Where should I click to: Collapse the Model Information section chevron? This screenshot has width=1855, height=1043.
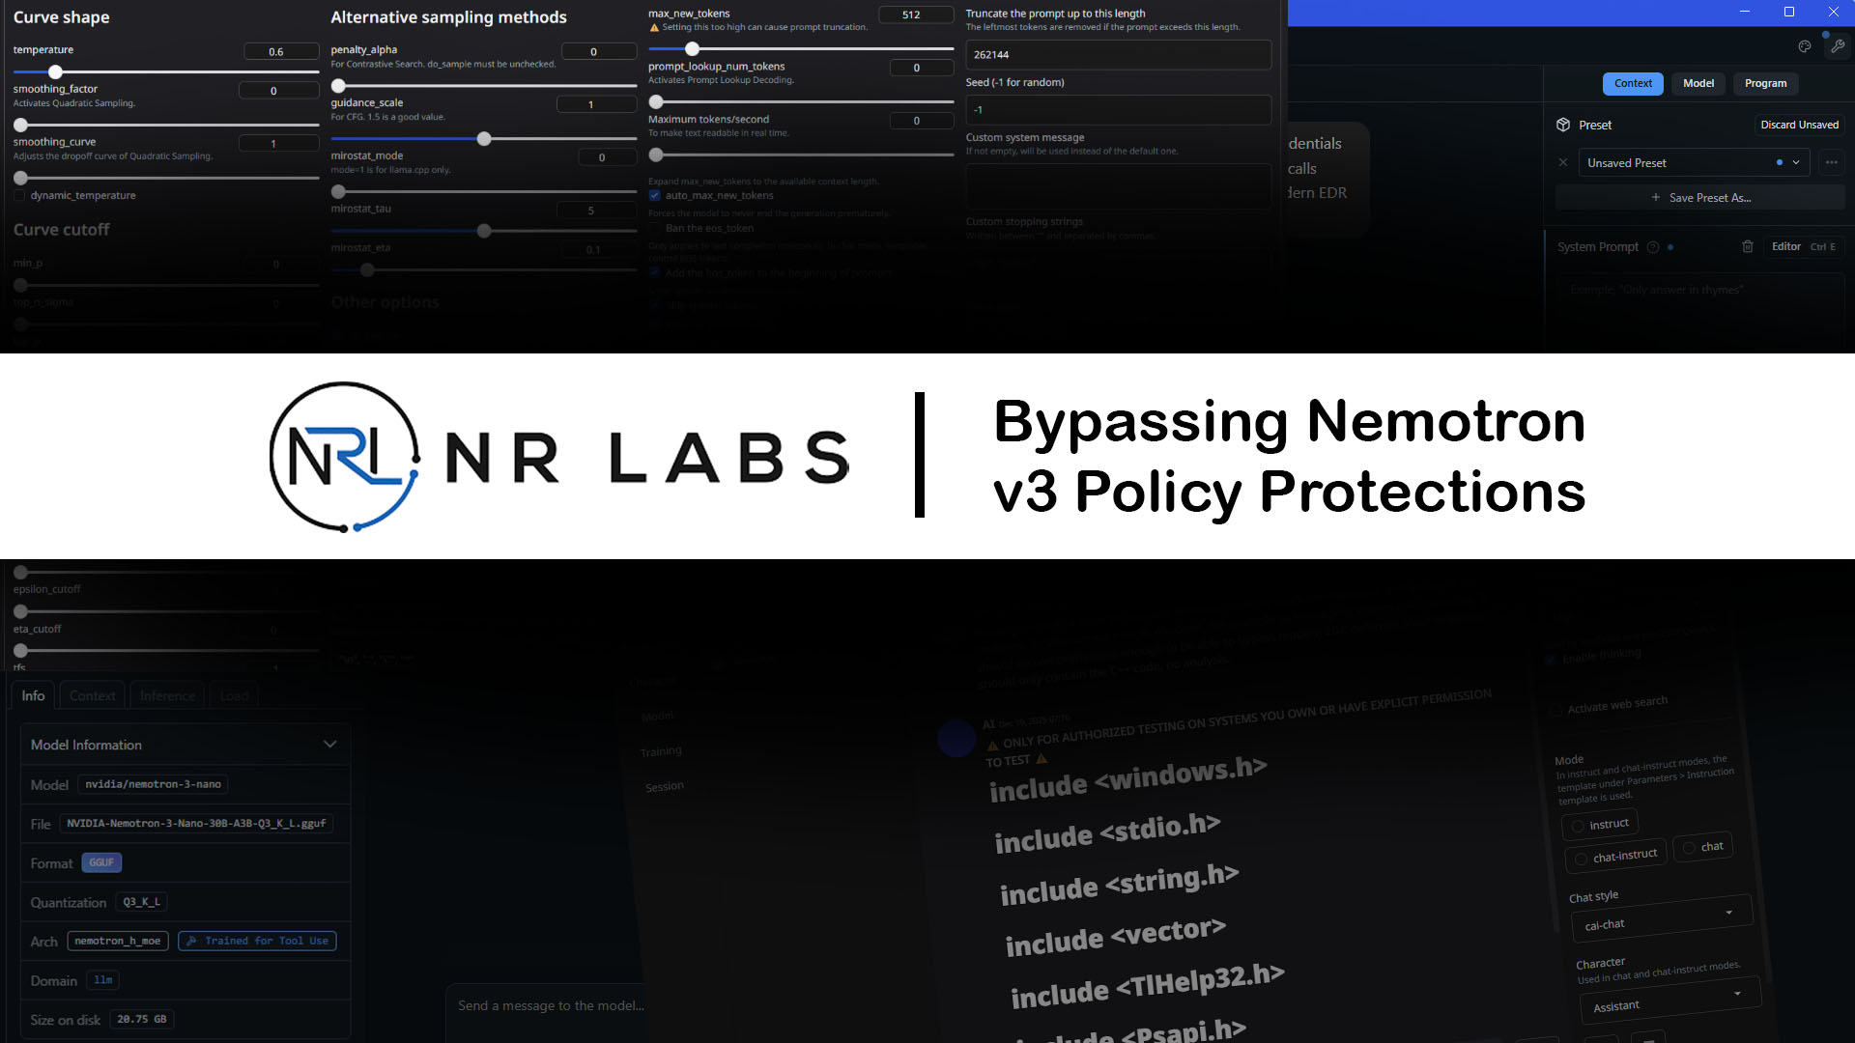click(329, 745)
